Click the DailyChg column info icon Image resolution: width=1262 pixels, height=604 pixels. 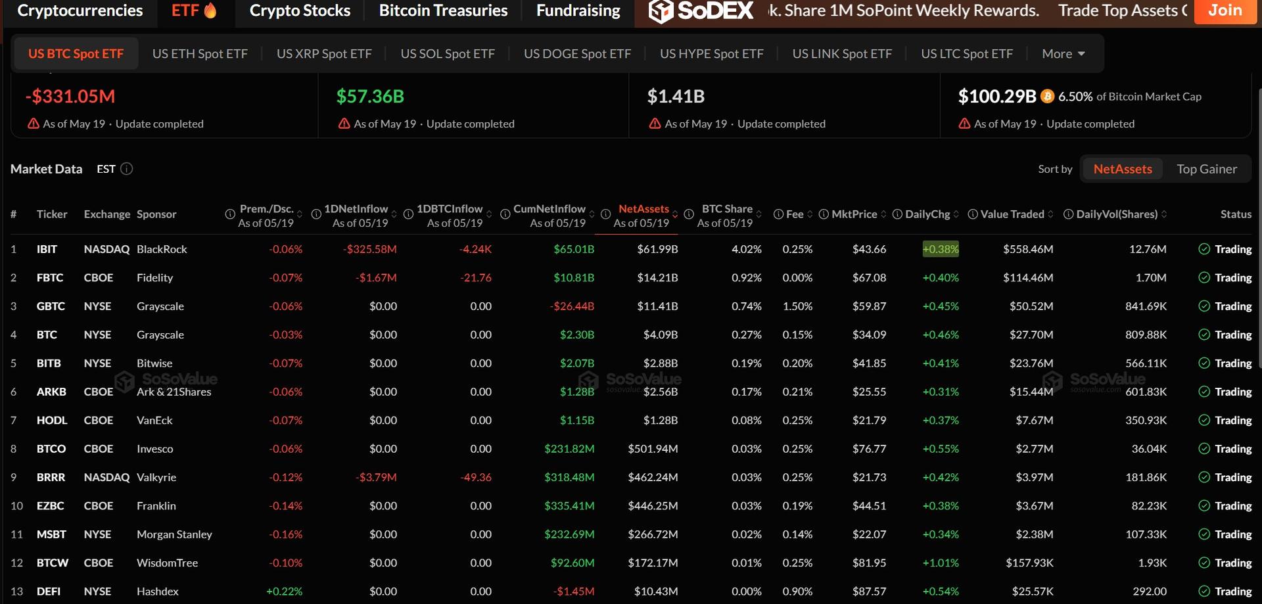click(x=897, y=214)
